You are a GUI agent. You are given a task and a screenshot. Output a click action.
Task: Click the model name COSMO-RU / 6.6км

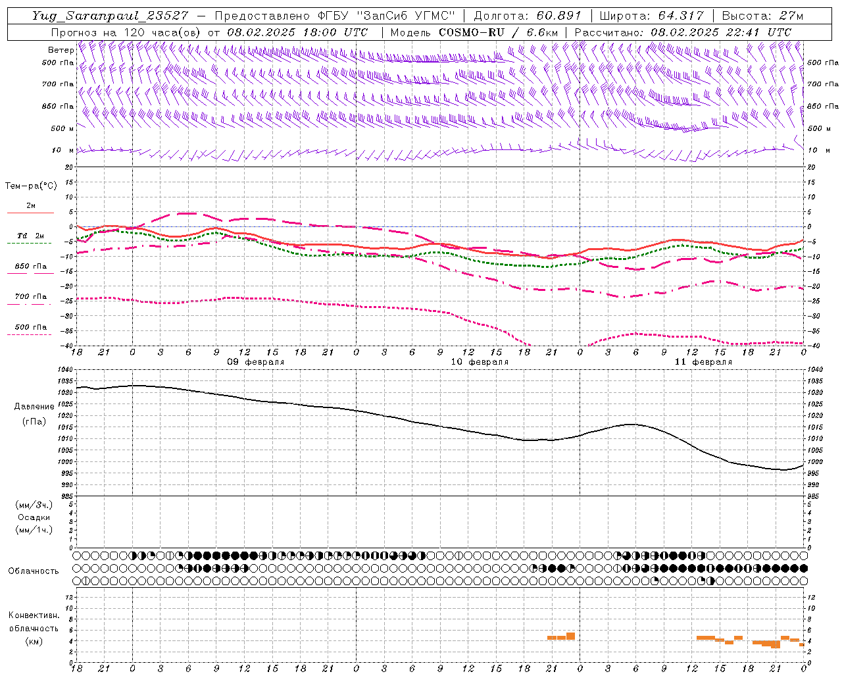pyautogui.click(x=498, y=32)
